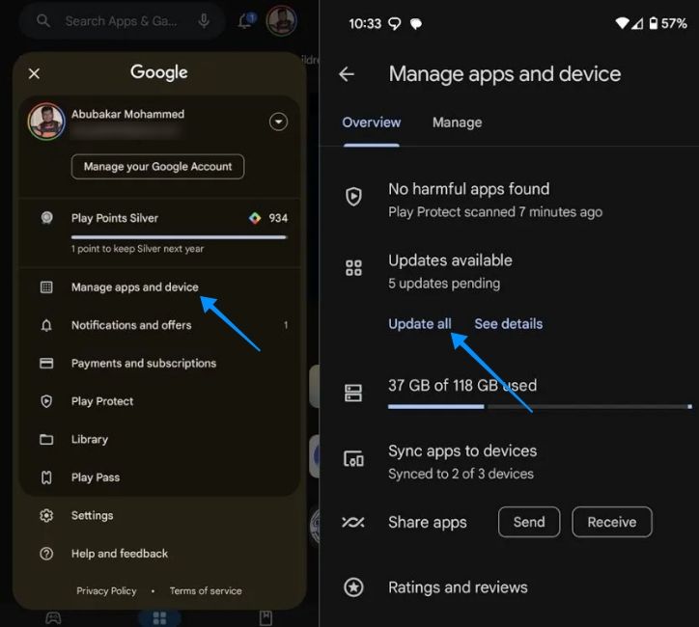
Task: Go back using the arrow on Manage apps and device
Action: point(347,74)
